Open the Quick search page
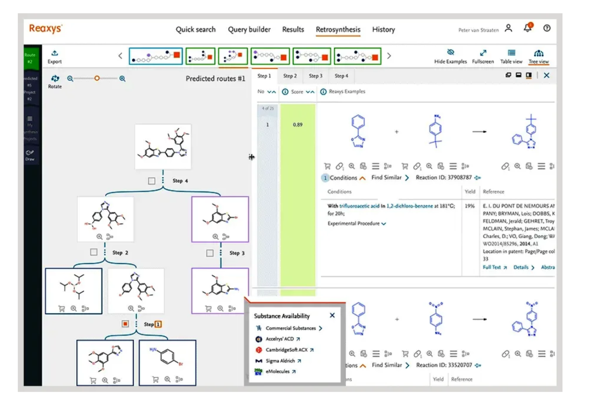 [196, 29]
